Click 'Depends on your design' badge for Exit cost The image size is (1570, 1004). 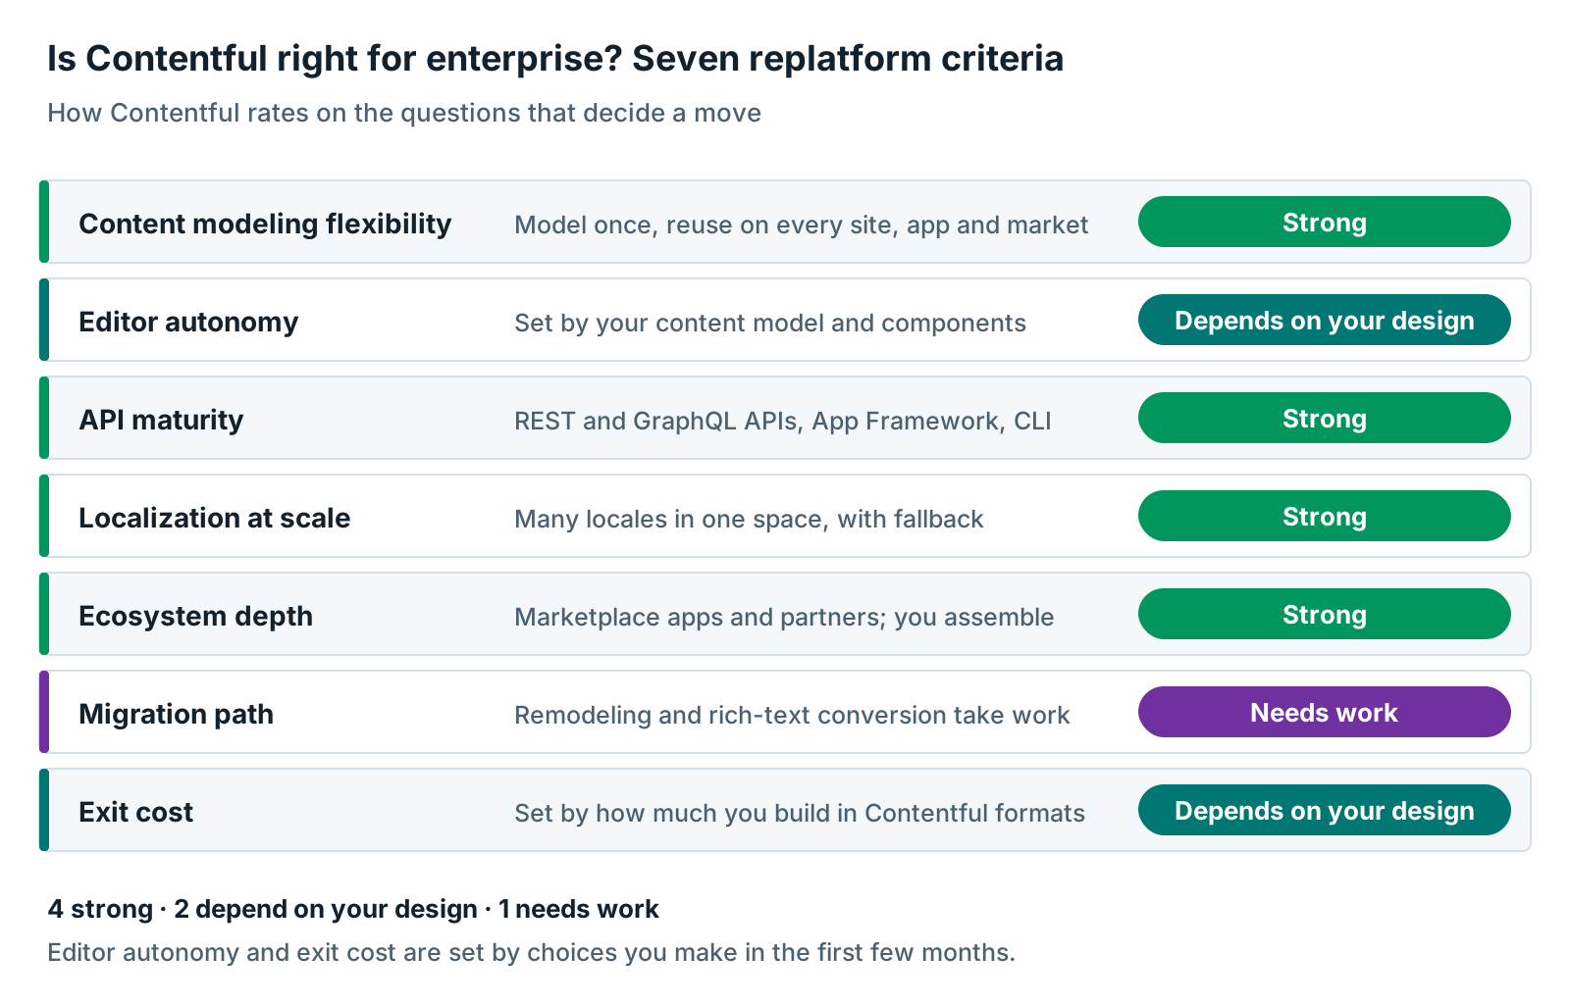coord(1325,810)
